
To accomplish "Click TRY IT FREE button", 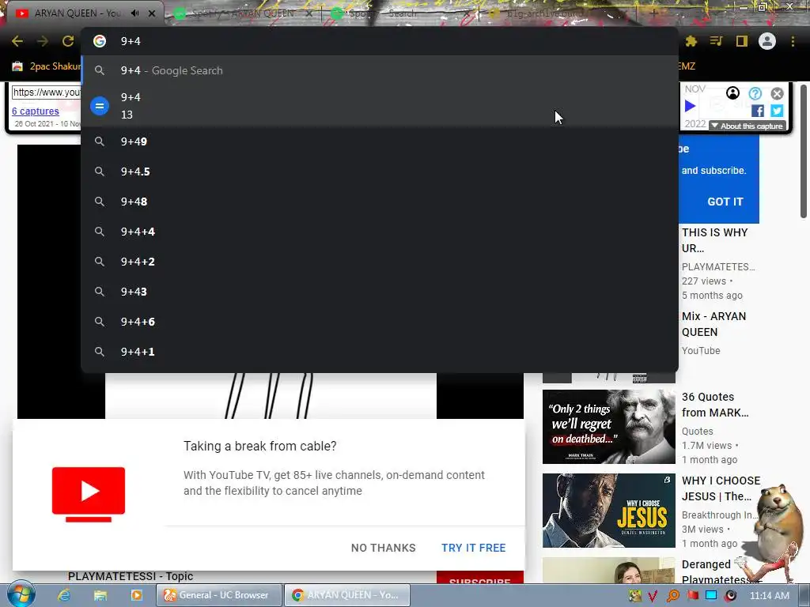I will pyautogui.click(x=473, y=548).
